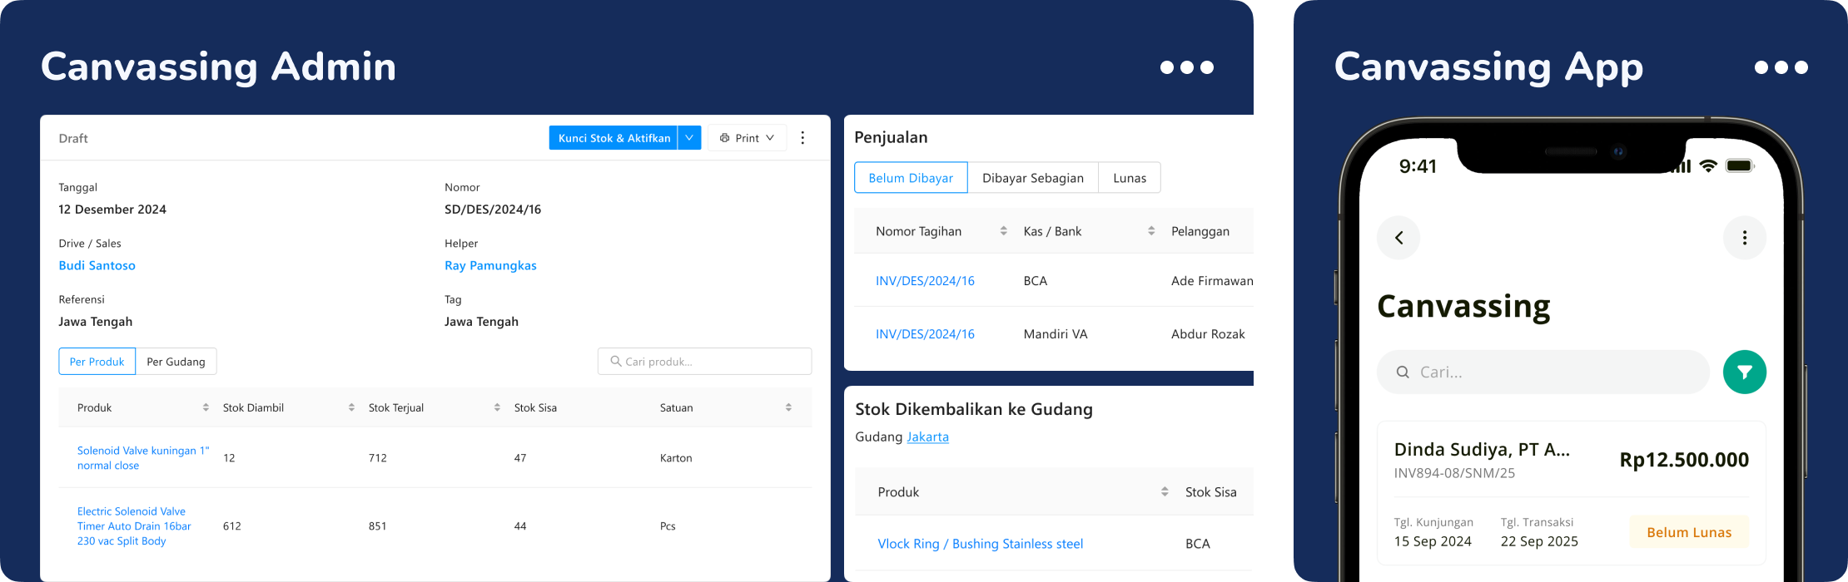Select the Per Produk view toggle
Viewport: 1848px width, 582px height.
97,362
